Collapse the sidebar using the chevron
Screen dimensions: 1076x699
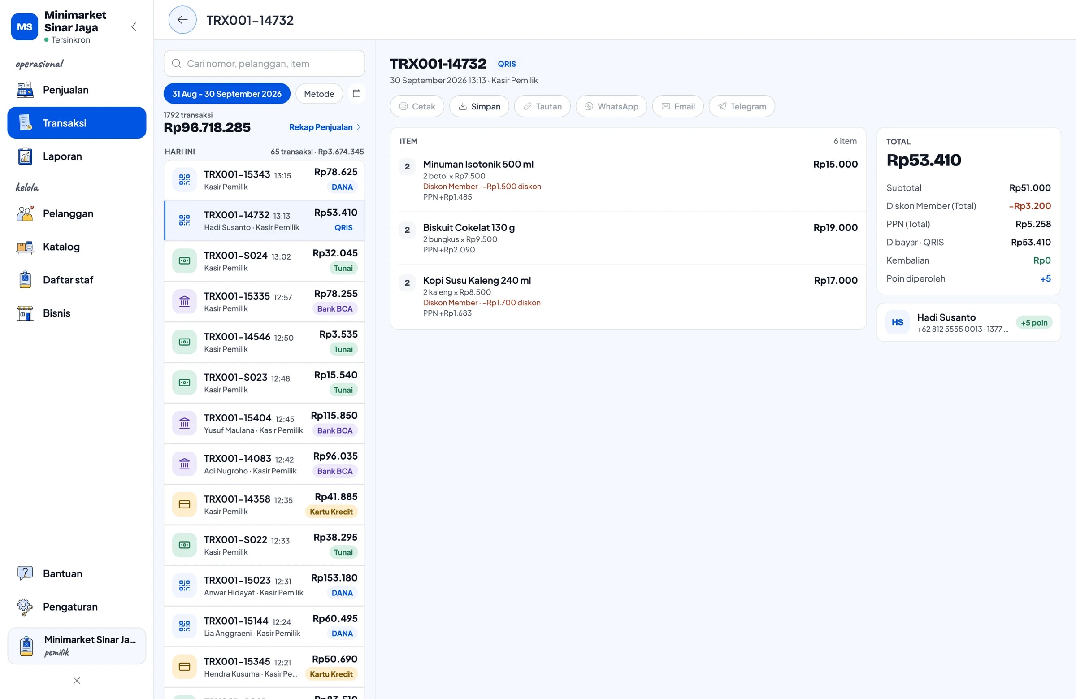(x=134, y=26)
